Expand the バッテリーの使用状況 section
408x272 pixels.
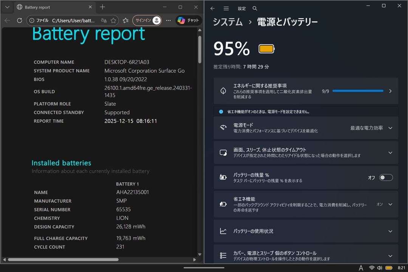390,231
